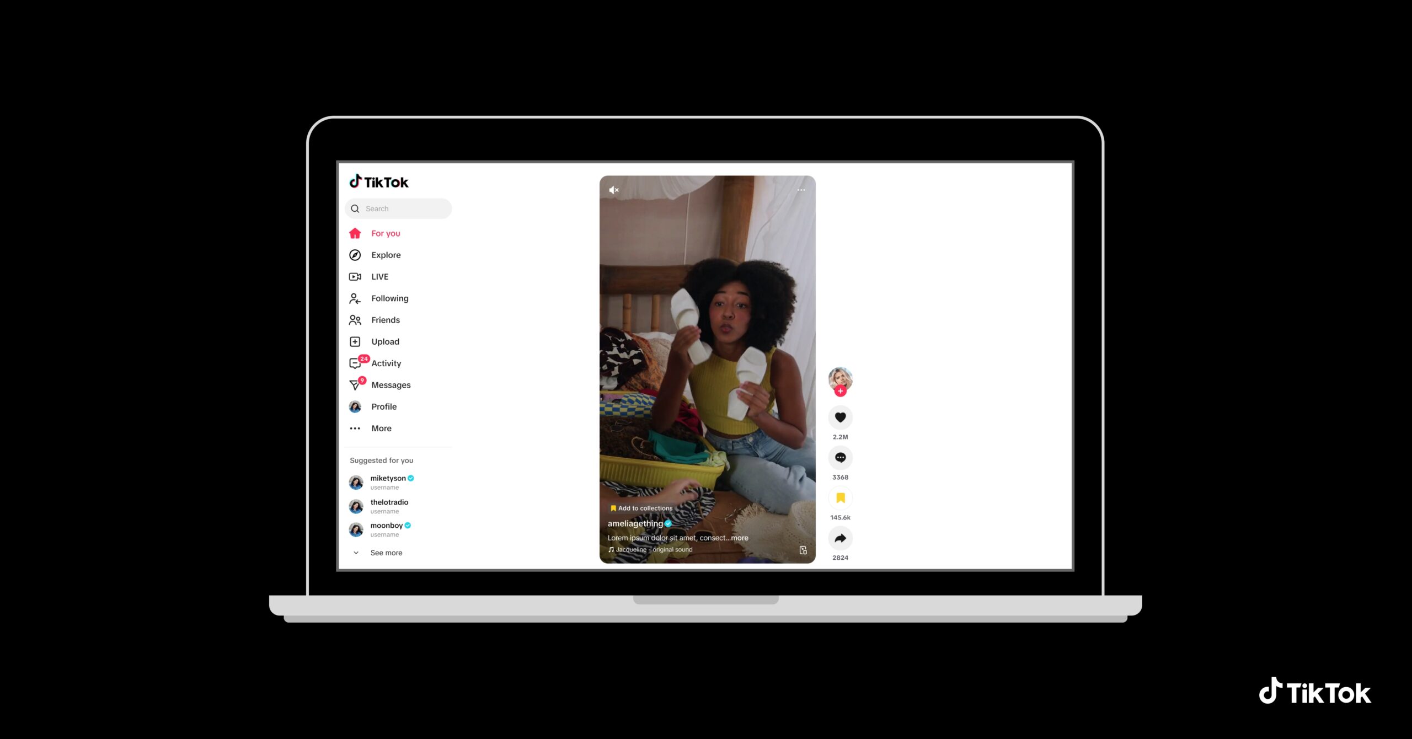Click the Upload icon in sidebar
1412x739 pixels.
tap(355, 341)
